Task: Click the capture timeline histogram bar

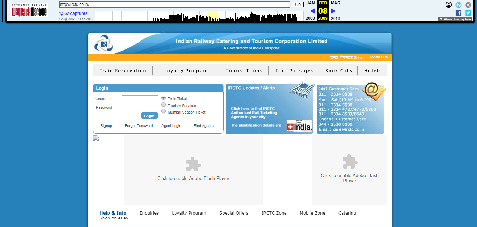Action: coord(226,16)
